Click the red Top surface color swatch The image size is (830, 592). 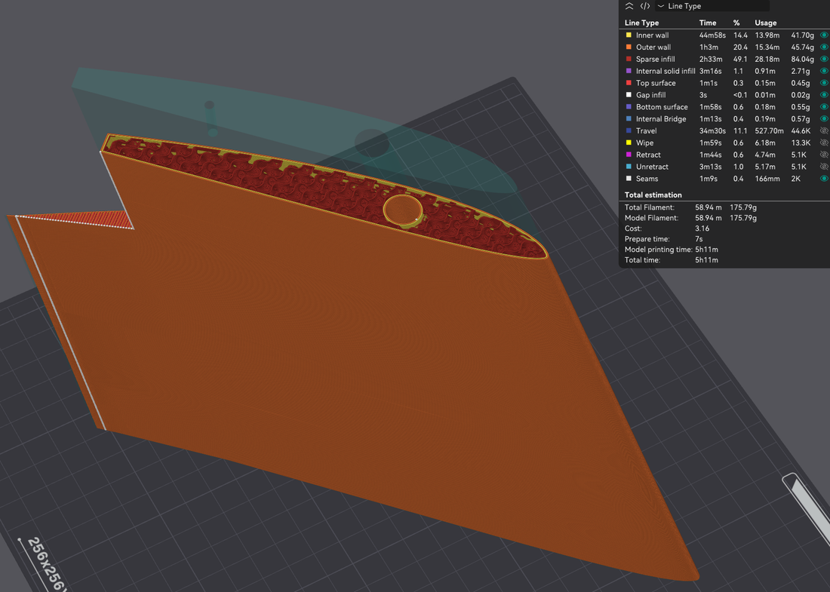point(629,83)
